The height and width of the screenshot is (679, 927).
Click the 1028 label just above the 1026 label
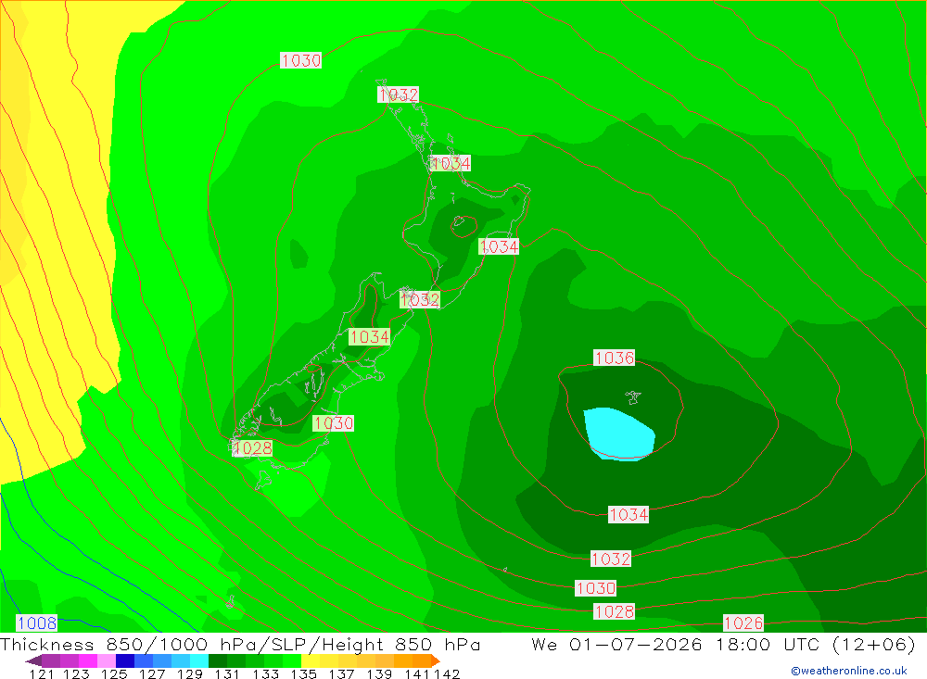[x=615, y=611]
